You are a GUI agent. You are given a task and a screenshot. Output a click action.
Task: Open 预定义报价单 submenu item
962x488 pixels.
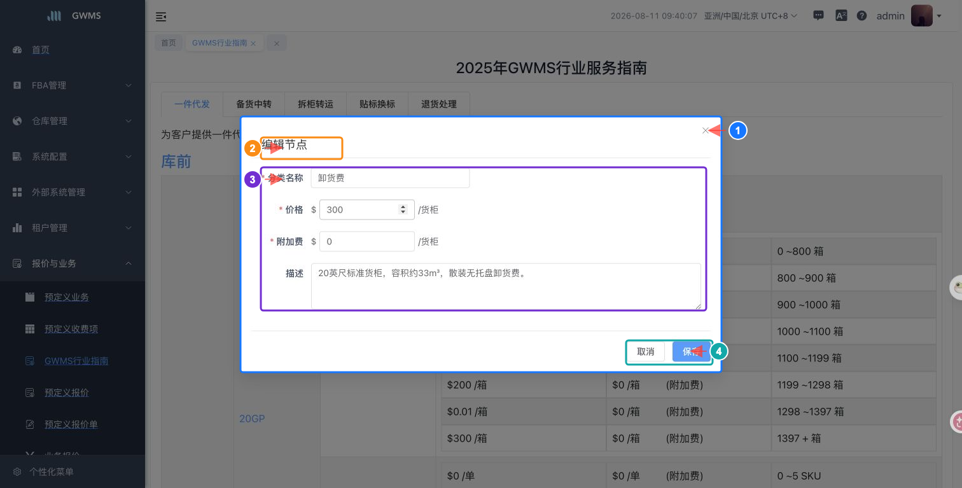(x=71, y=424)
